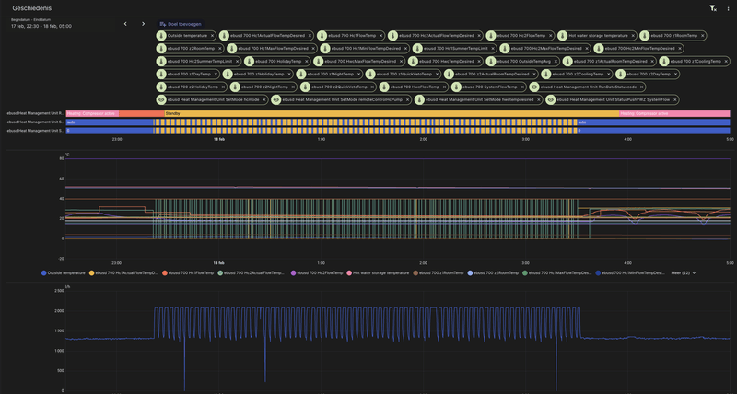This screenshot has height=394, width=737.
Task: Click thermometer icon on Hc1SummerTempLimit chip
Action: (x=418, y=49)
